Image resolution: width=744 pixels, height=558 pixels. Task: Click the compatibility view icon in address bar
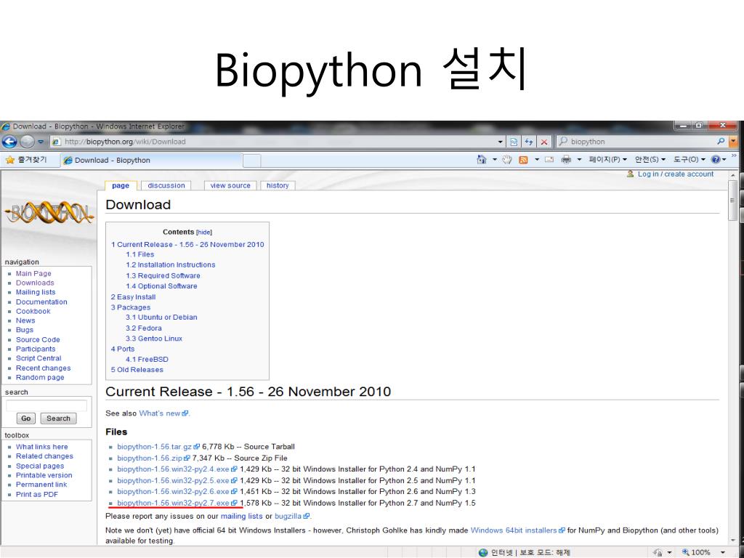514,142
